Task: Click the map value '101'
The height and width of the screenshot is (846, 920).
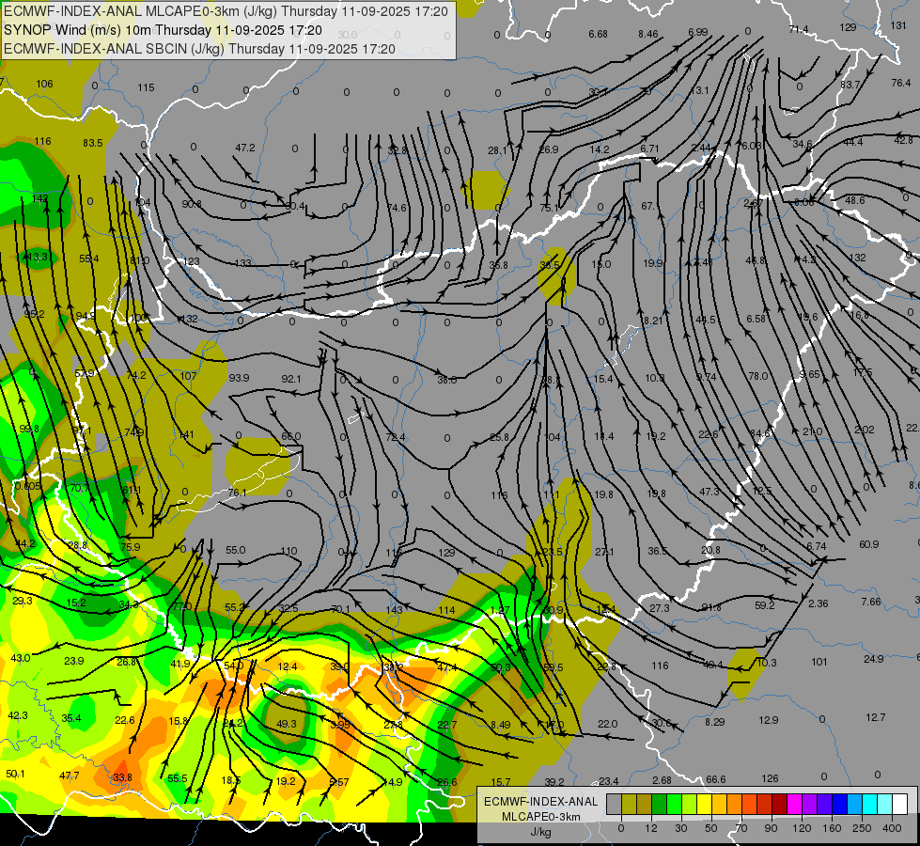Action: (x=819, y=662)
